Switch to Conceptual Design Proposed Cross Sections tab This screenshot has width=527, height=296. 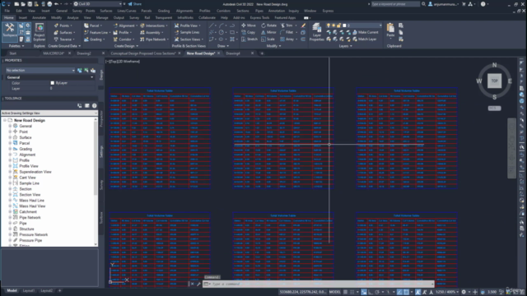pyautogui.click(x=142, y=53)
